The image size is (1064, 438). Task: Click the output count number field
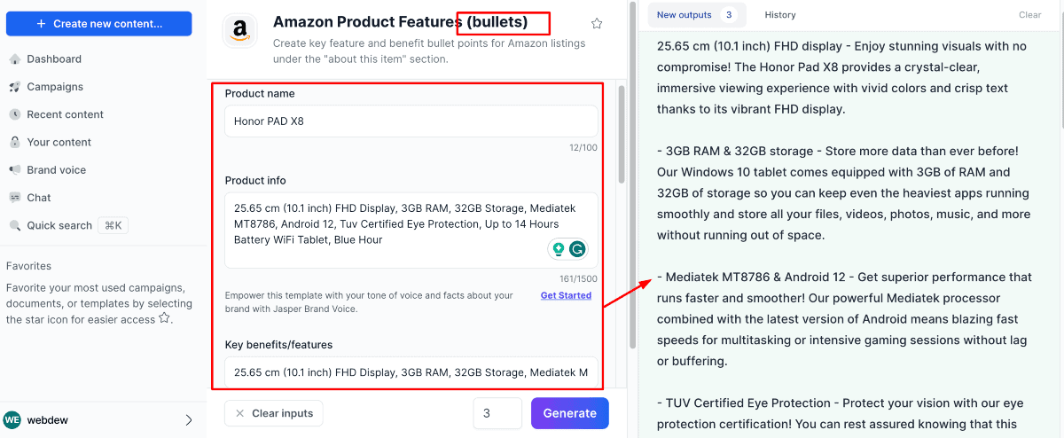[497, 413]
